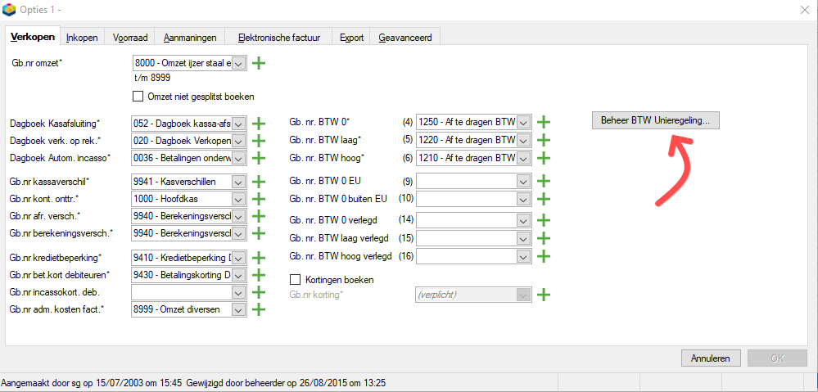Open dropdown showing 020 - Dagboek Verkopen

238,141
